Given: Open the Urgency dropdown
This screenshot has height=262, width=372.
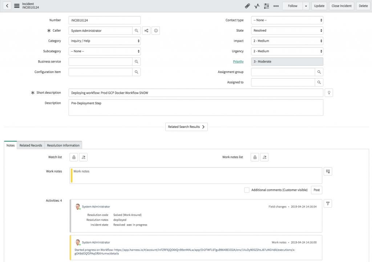Looking at the screenshot, I should click(287, 51).
